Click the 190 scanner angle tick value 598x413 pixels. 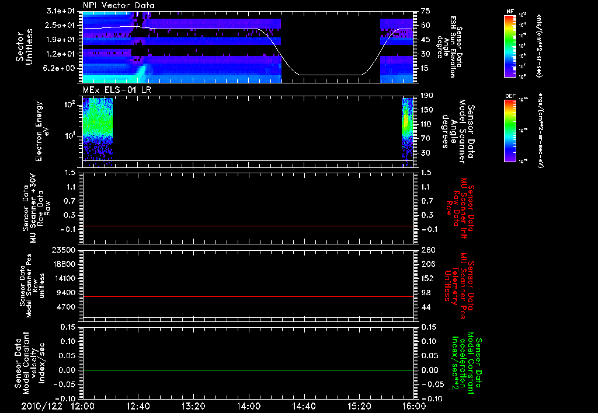[427, 96]
